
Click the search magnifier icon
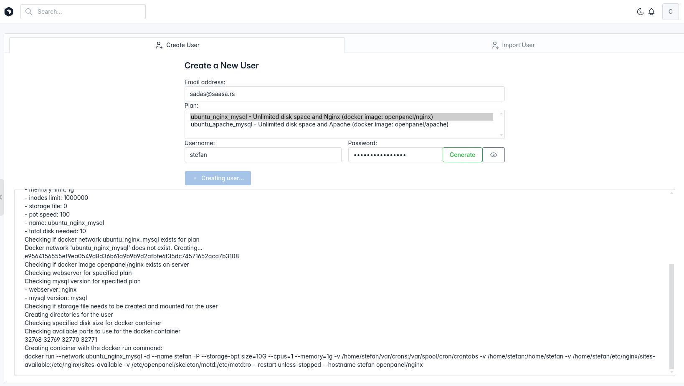[x=29, y=12]
